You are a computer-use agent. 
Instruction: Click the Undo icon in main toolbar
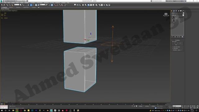(2, 5)
